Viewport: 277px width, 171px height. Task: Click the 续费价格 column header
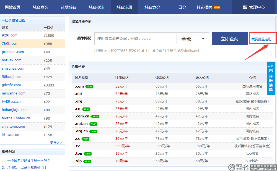coord(162,78)
